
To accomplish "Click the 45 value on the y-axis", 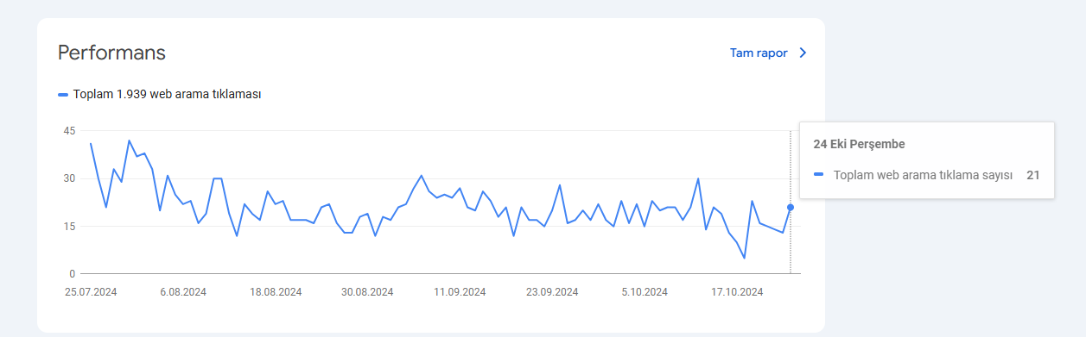I will pyautogui.click(x=69, y=131).
